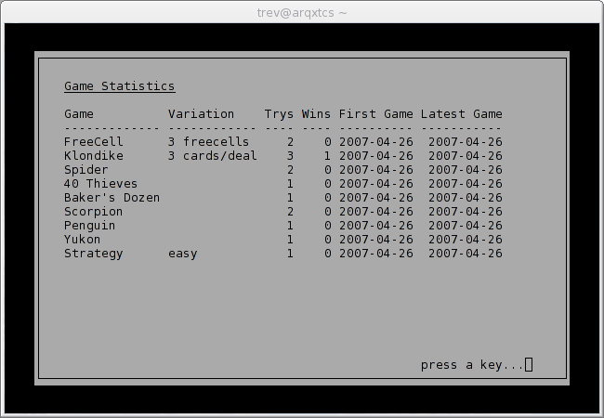Click the Klondike game name
Viewport: 604px width, 418px height.
click(x=93, y=156)
